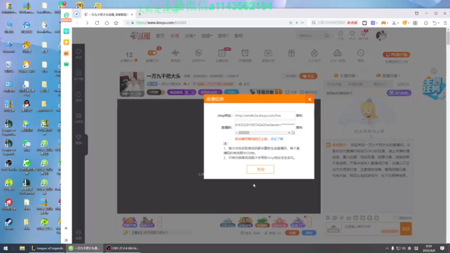The height and width of the screenshot is (253, 450).
Task: Select 直播 in Douyu navigation
Action: pyautogui.click(x=174, y=36)
